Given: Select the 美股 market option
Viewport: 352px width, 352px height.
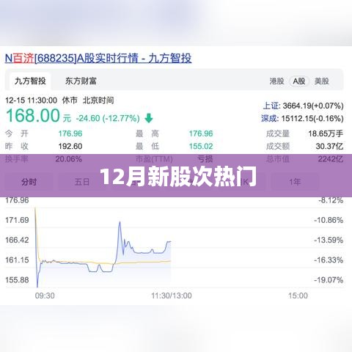Looking at the screenshot, I should [x=321, y=81].
